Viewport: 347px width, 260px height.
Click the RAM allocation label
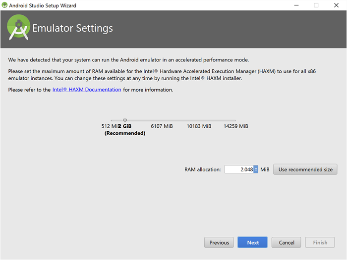[x=203, y=169]
